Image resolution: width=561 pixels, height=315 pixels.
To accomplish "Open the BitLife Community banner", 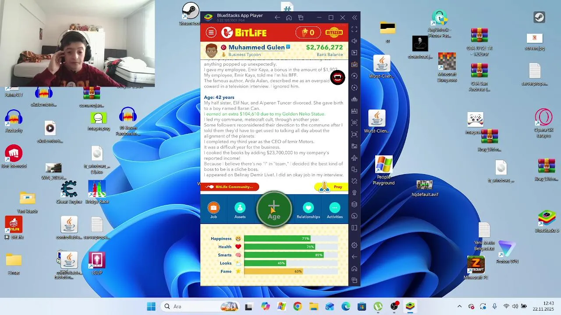I will [x=230, y=187].
